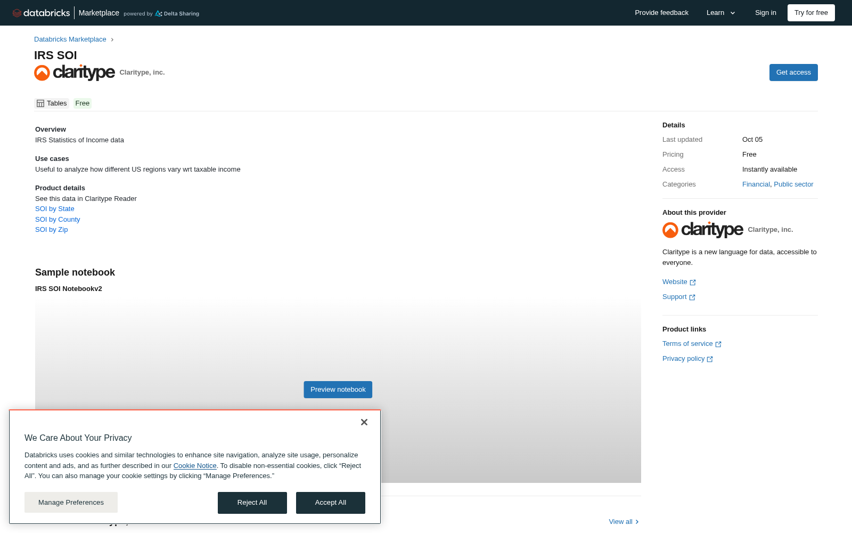Click the 'About this provider' heading

tap(694, 213)
